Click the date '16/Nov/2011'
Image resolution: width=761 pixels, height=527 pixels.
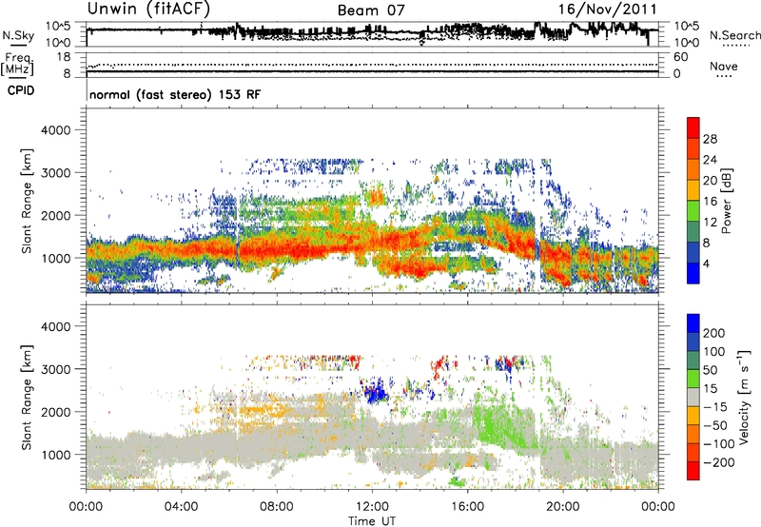click(x=607, y=10)
